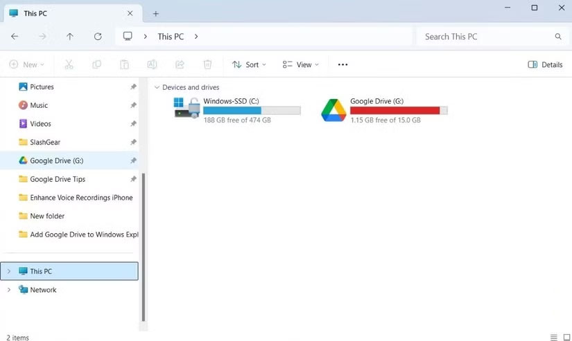This screenshot has width=572, height=341.
Task: Open the See more ellipsis menu
Action: (343, 64)
